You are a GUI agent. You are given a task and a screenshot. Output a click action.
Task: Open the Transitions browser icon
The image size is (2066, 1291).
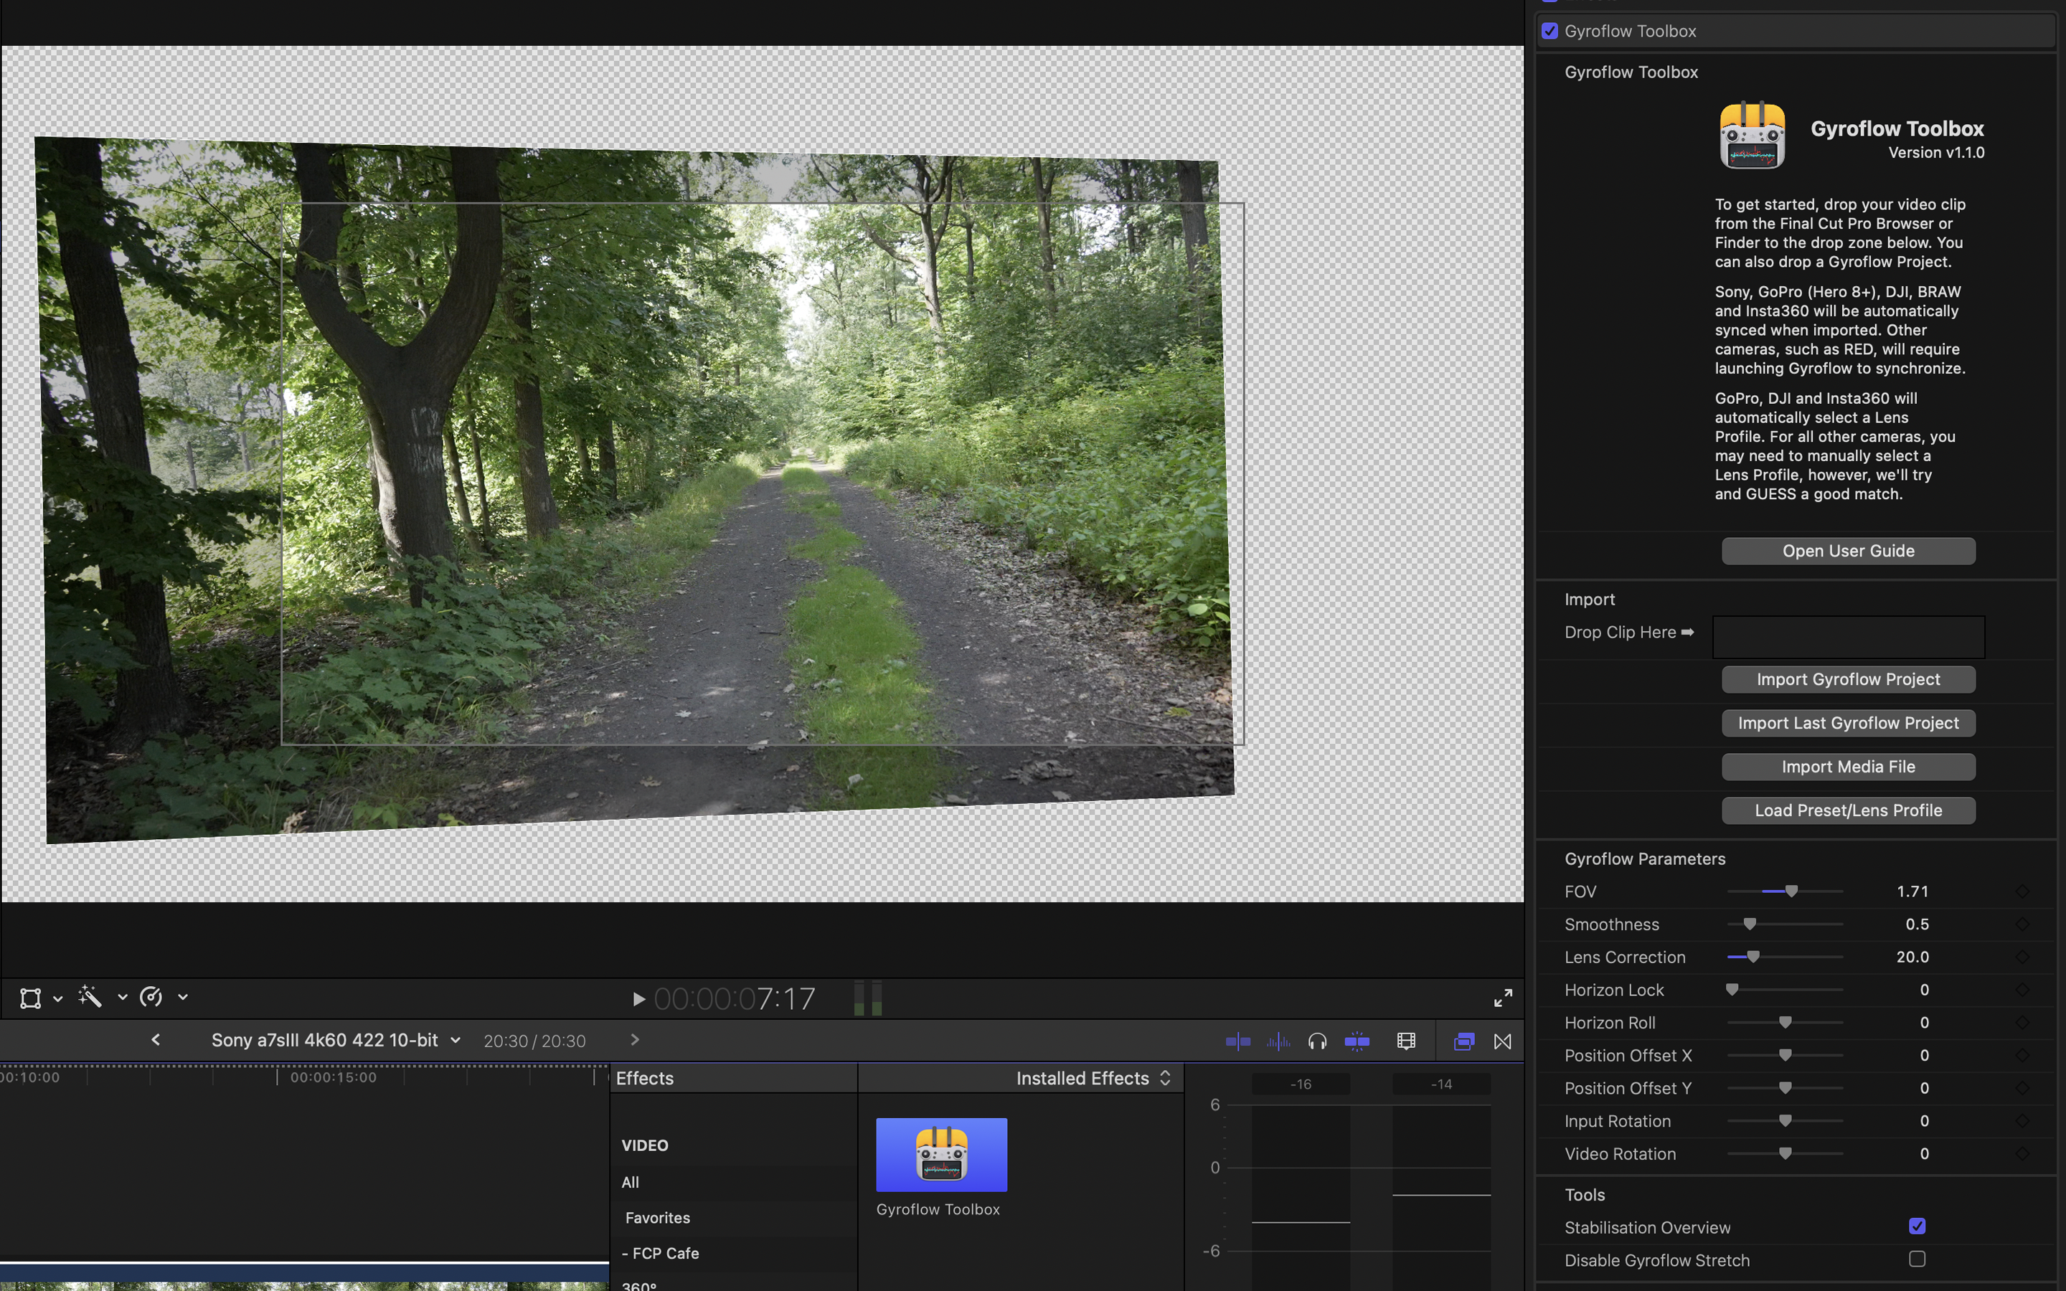1503,1041
